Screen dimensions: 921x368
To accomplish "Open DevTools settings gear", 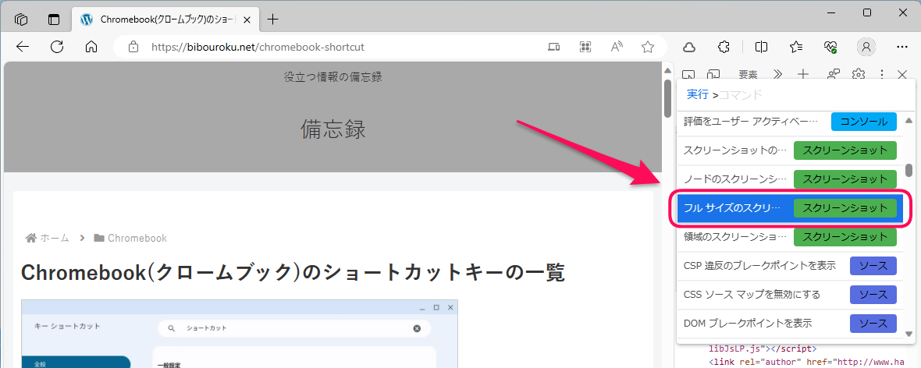I will (858, 75).
